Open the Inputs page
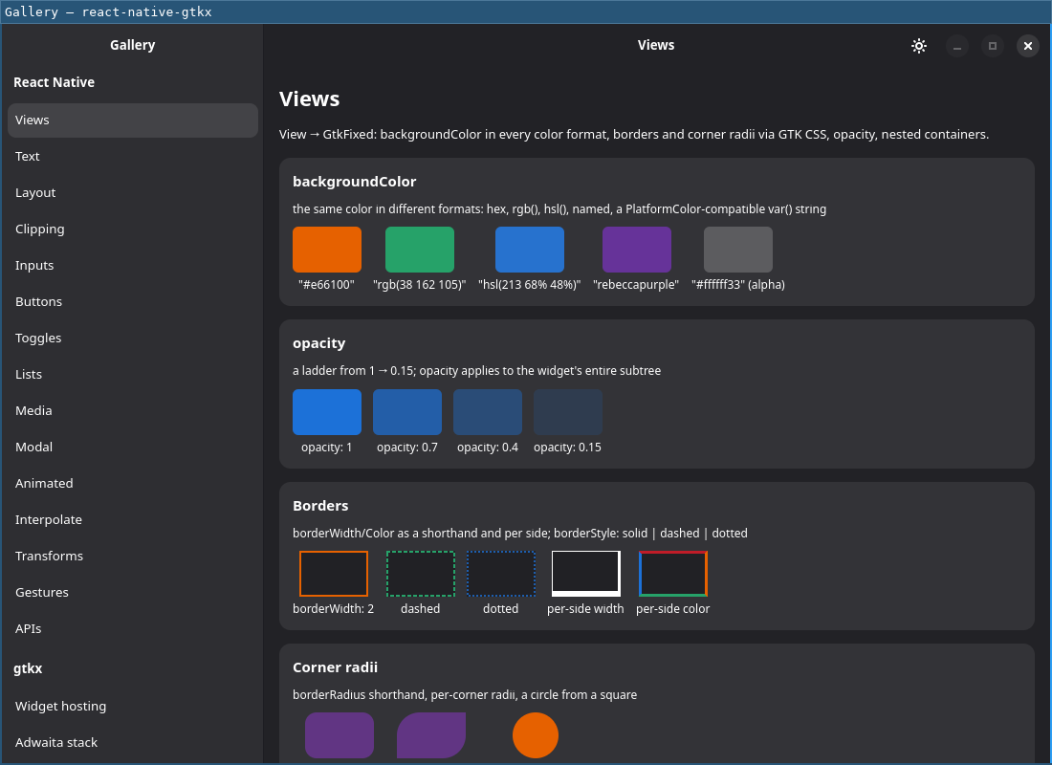The height and width of the screenshot is (765, 1052). [133, 265]
